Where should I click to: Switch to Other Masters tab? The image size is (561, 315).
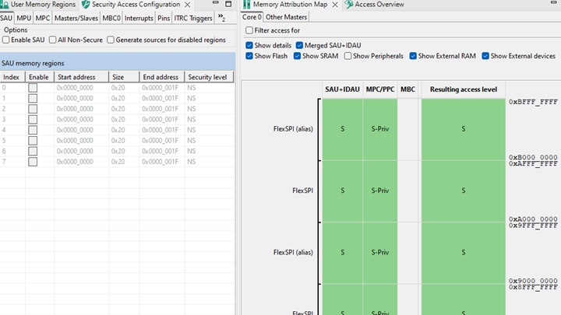point(286,16)
